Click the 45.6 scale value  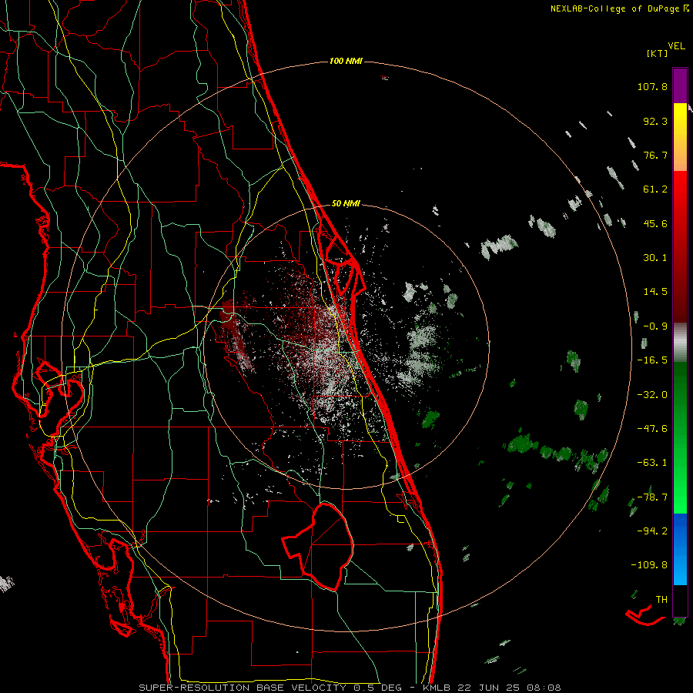click(x=655, y=223)
